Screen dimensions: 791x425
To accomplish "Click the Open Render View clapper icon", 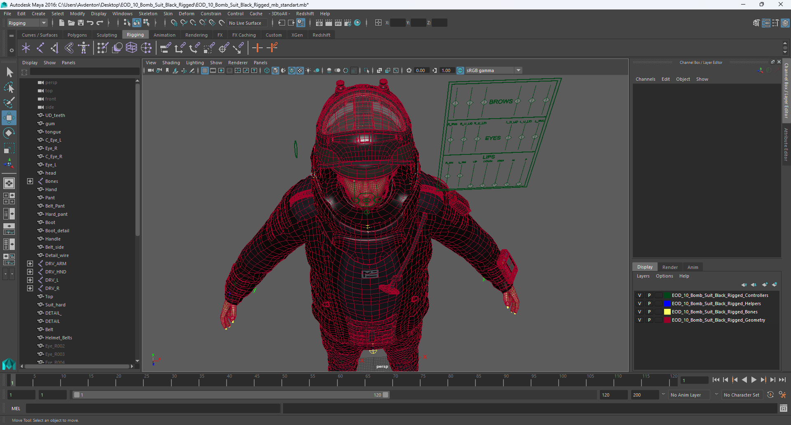I will 319,23.
